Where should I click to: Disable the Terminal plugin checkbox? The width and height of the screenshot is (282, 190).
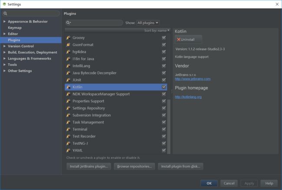(164, 129)
